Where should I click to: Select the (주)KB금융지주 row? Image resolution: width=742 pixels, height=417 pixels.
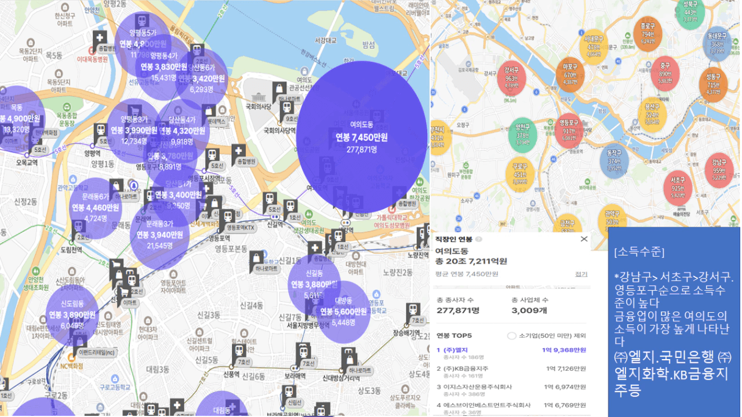[511, 371]
